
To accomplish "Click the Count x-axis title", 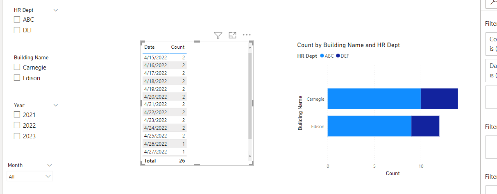I will [393, 173].
